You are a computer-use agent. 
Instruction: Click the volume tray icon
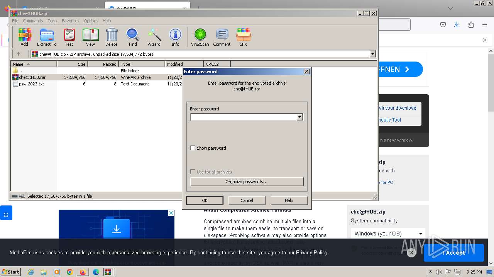click(x=438, y=272)
